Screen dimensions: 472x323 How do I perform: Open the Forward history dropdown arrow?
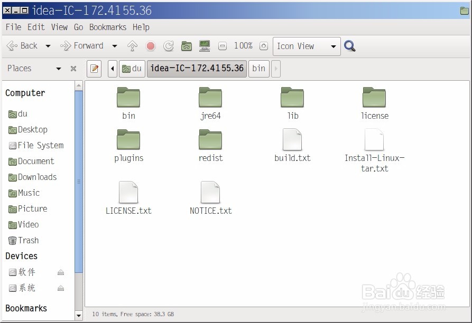click(114, 46)
